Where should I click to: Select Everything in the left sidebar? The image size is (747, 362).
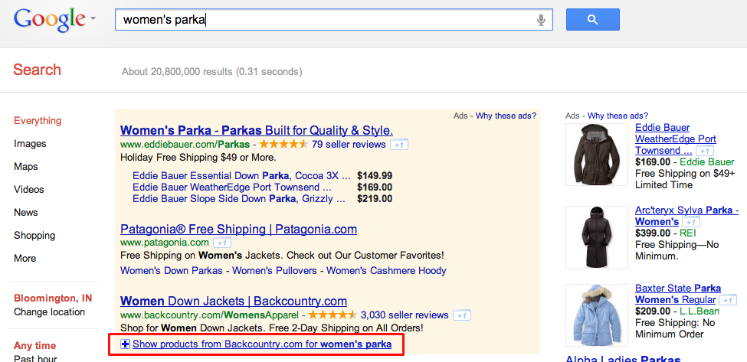38,120
